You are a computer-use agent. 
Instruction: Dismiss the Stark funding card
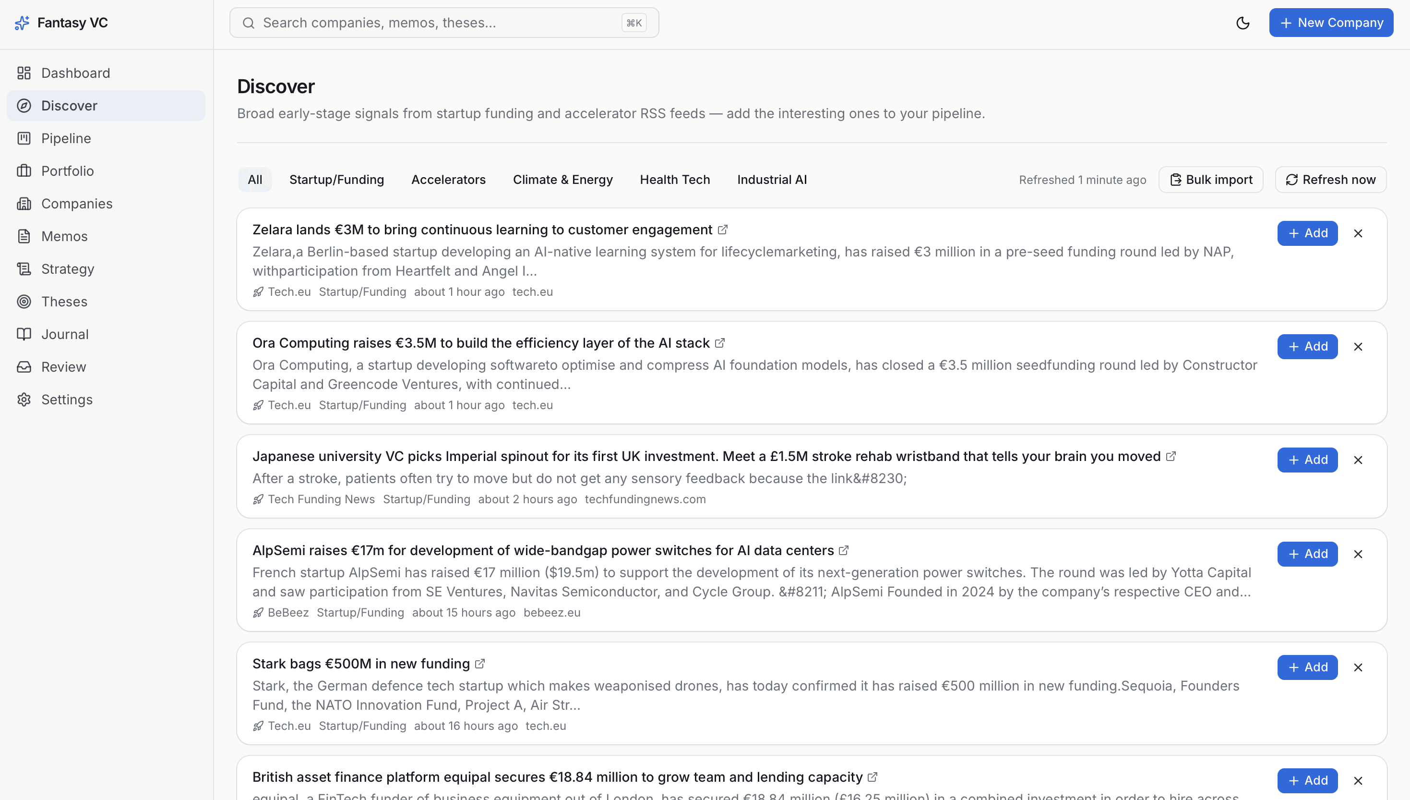[x=1358, y=667]
